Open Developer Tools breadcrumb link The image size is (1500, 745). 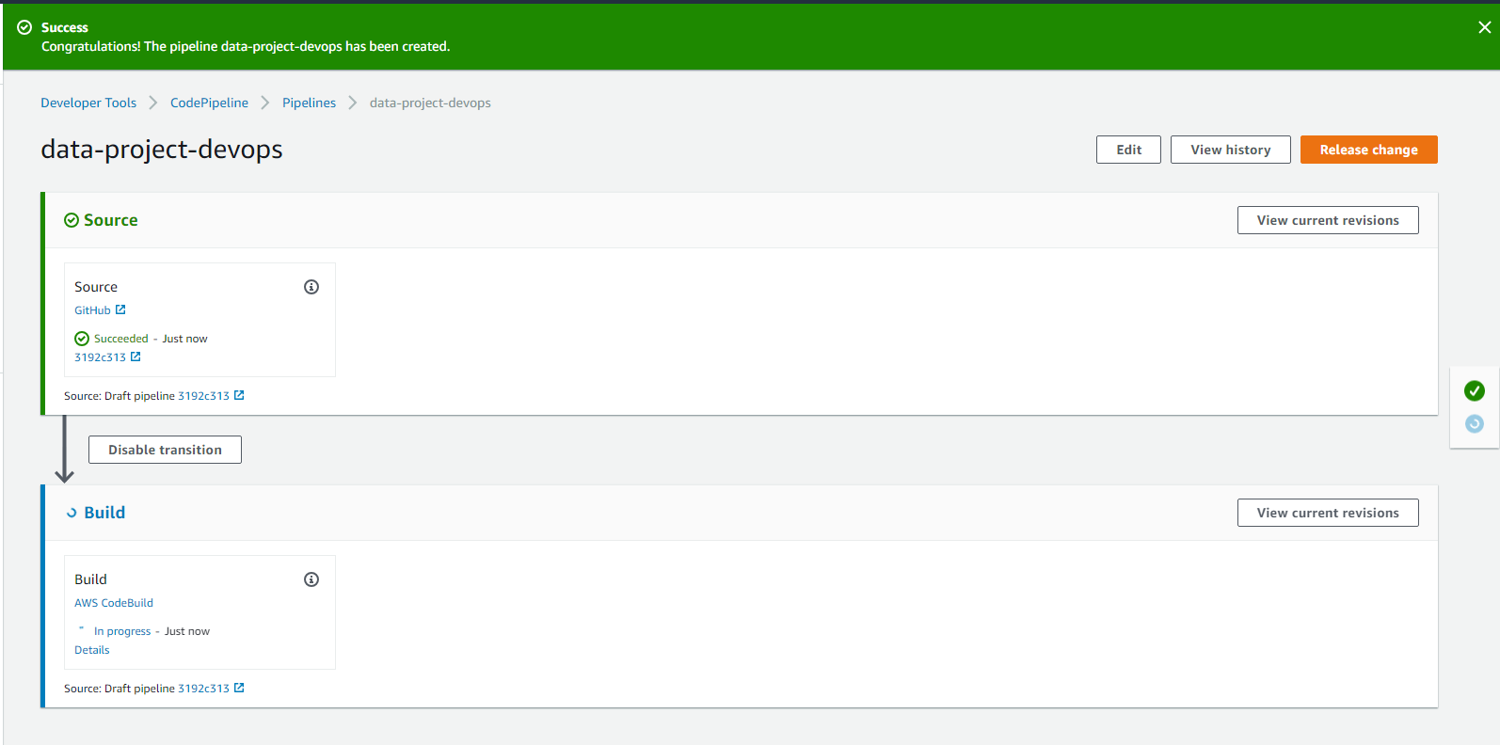pos(88,103)
